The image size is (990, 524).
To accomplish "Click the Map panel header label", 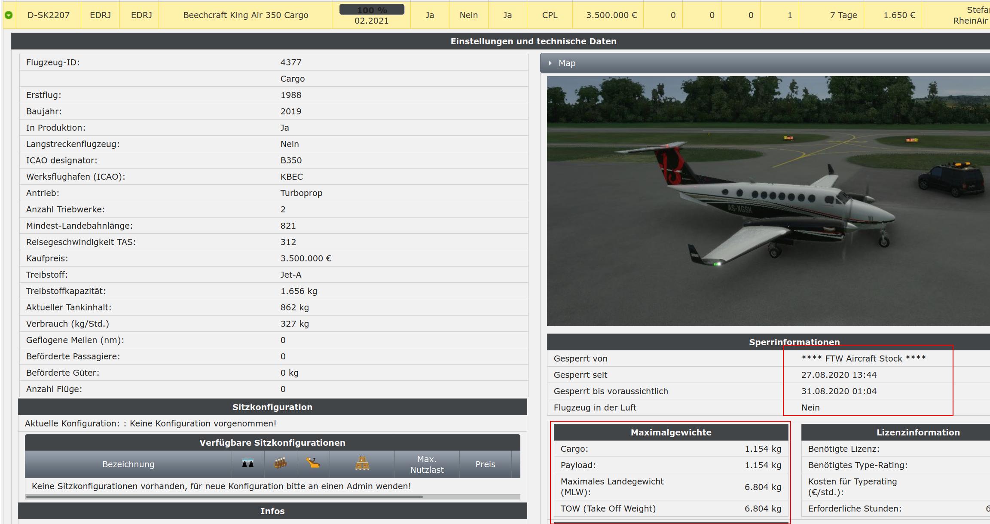I will tap(567, 63).
